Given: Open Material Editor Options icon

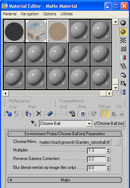Looking at the screenshot, I should [x=123, y=75].
